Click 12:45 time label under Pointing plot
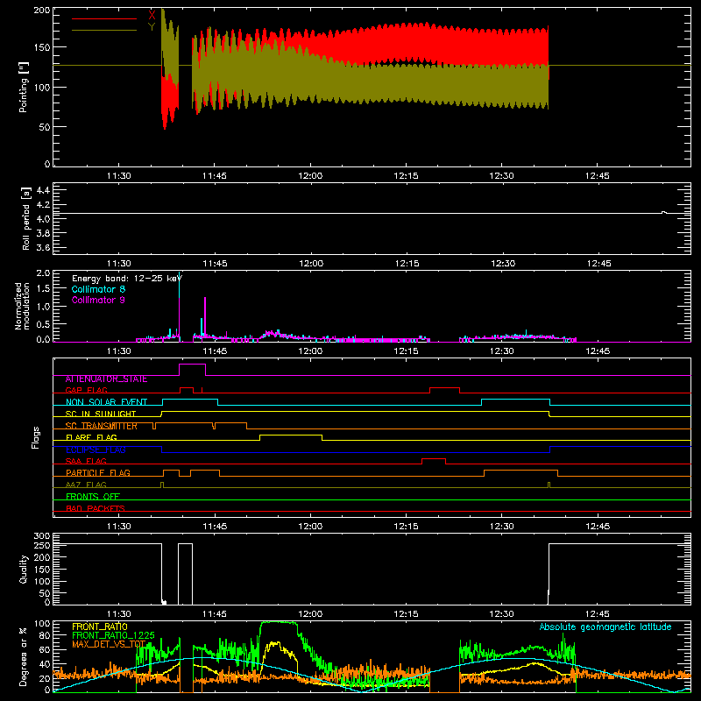Viewport: 701px width, 701px height. [598, 176]
